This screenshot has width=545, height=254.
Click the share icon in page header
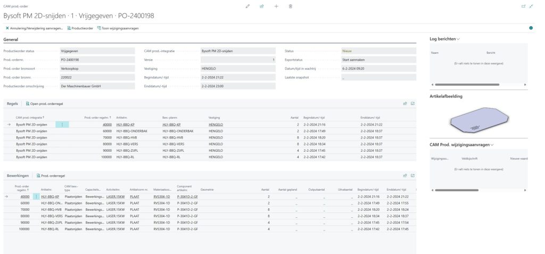point(262,6)
